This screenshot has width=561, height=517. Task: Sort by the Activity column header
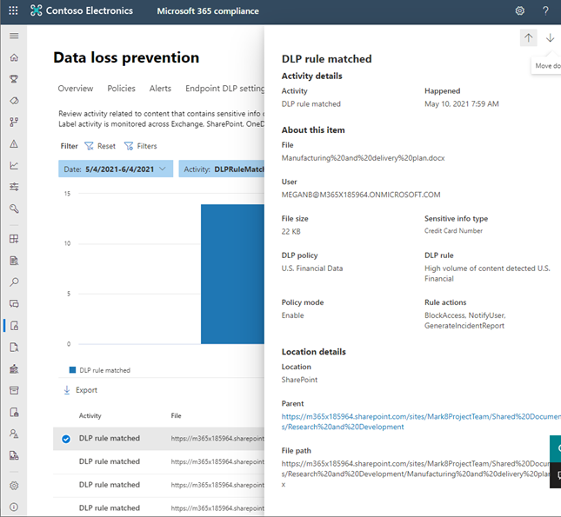(90, 415)
